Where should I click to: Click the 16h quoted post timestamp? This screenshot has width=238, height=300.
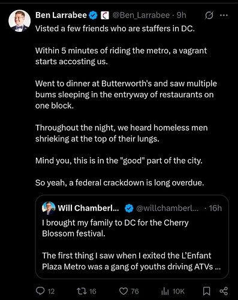[215, 208]
